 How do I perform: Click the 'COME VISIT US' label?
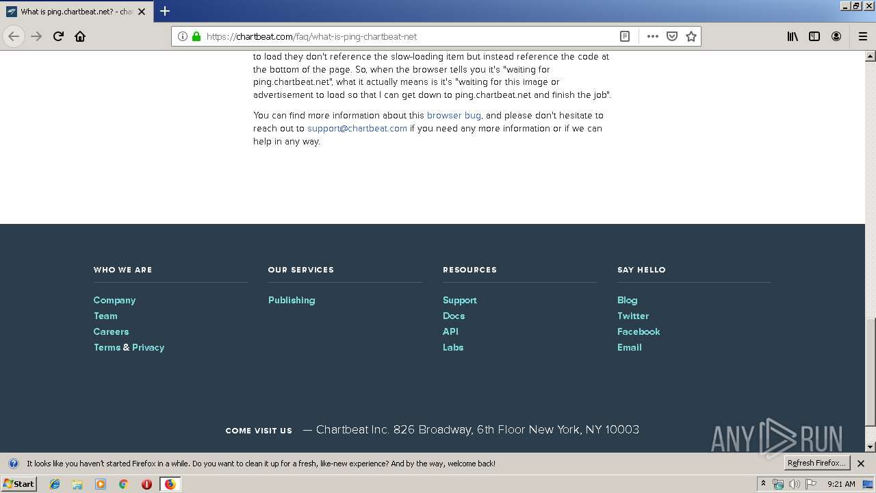pyautogui.click(x=259, y=431)
